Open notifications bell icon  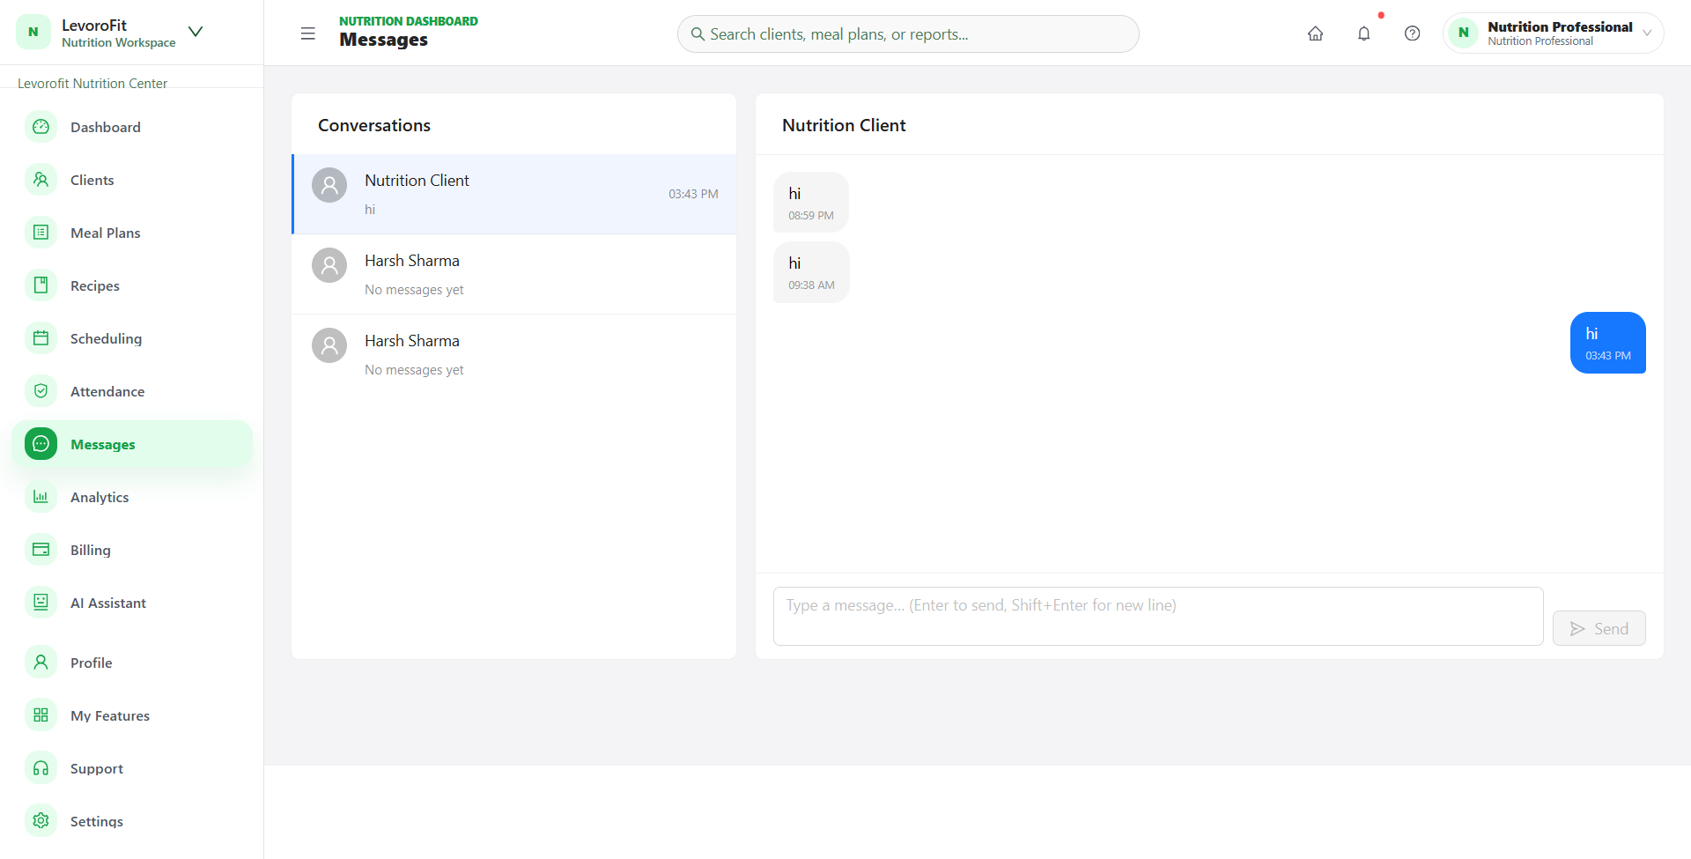click(1363, 33)
